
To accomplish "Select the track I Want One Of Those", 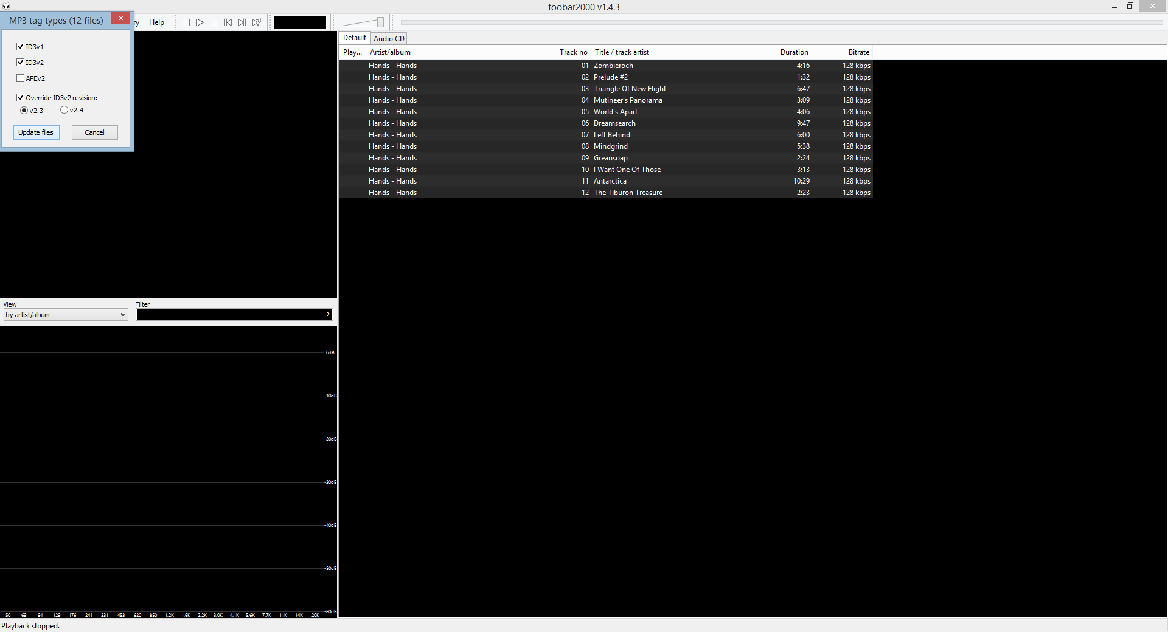I will pyautogui.click(x=606, y=170).
